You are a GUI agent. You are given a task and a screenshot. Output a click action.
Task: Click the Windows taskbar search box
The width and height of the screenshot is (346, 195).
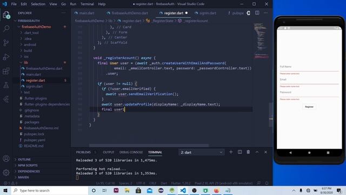50,190
